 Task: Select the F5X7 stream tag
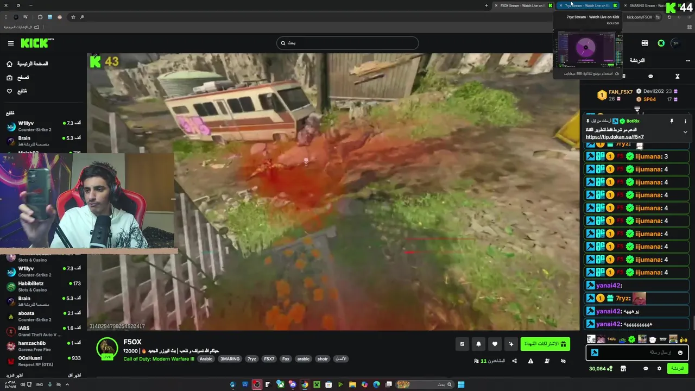pyautogui.click(x=269, y=359)
